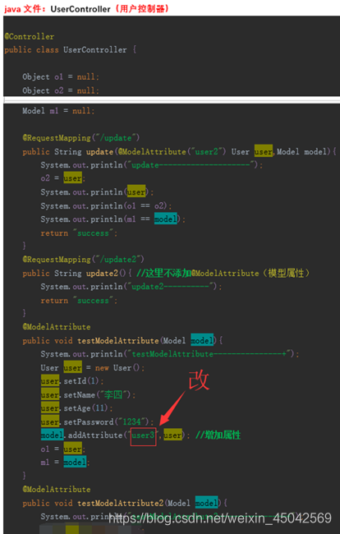Click the 'Model m1 = null;' line
This screenshot has width=340, height=534.
[x=58, y=111]
